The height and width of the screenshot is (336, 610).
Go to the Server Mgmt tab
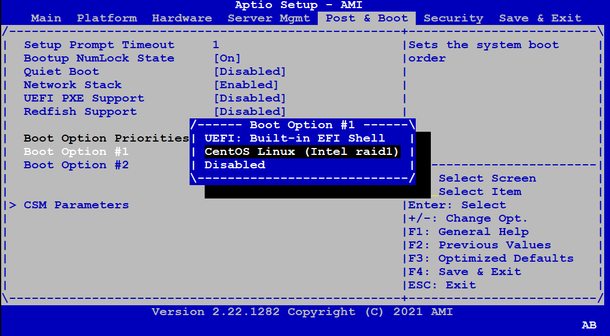point(269,19)
